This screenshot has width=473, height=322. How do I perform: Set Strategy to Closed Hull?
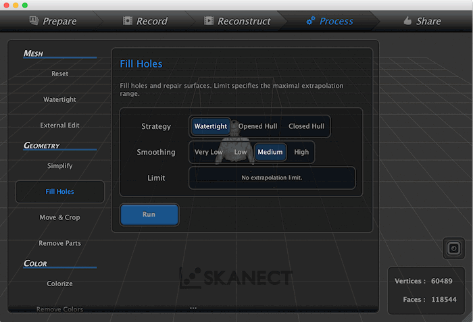pos(306,126)
